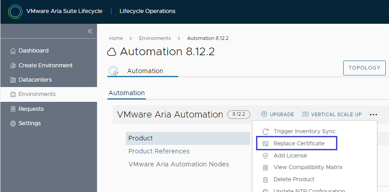
Task: Click the UPGRADE button
Action: [x=278, y=114]
